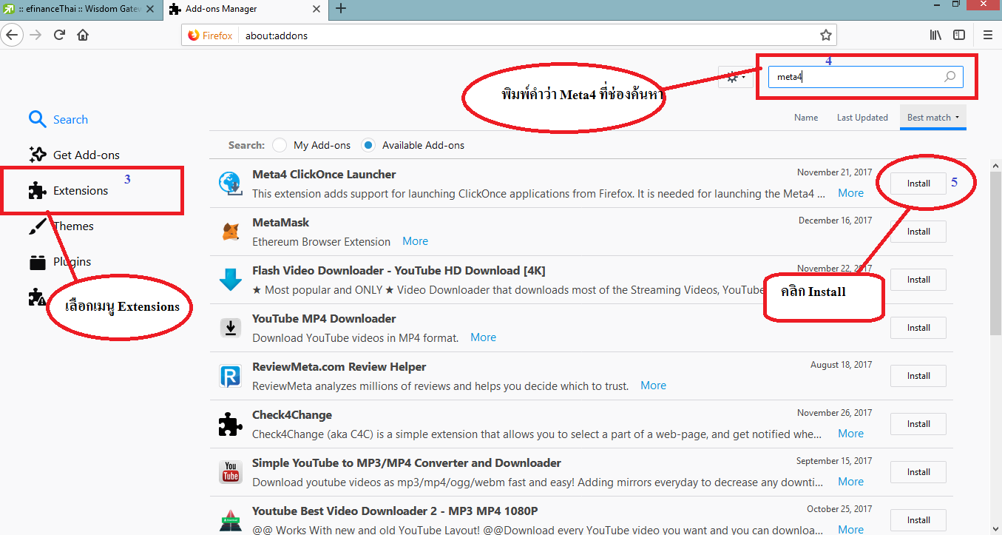This screenshot has height=535, width=1002.
Task: Sort results by Last Updated
Action: 861,118
